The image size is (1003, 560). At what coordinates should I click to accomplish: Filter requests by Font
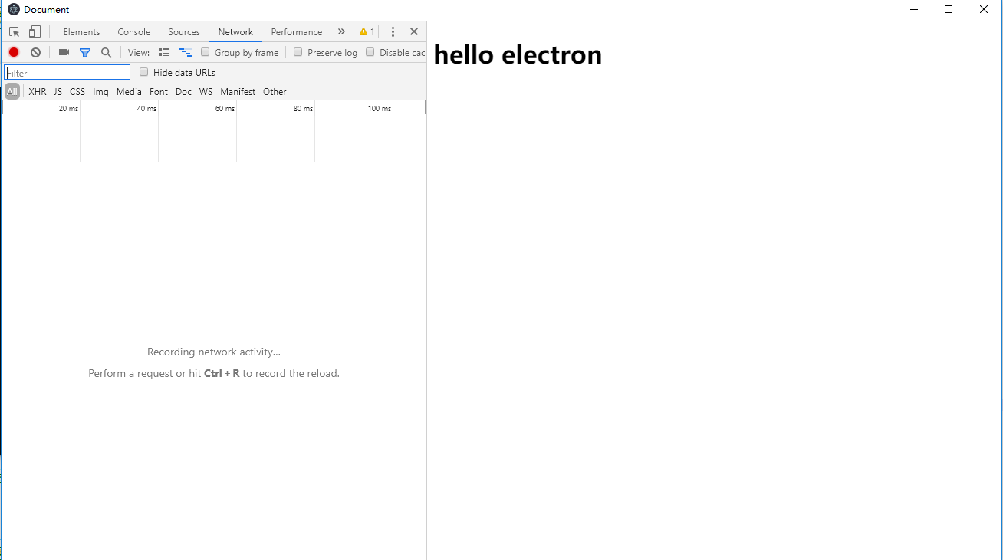coord(159,92)
